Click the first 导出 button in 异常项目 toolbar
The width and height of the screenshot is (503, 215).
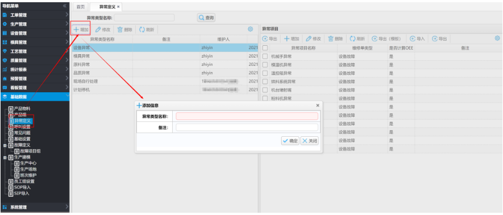pos(270,39)
